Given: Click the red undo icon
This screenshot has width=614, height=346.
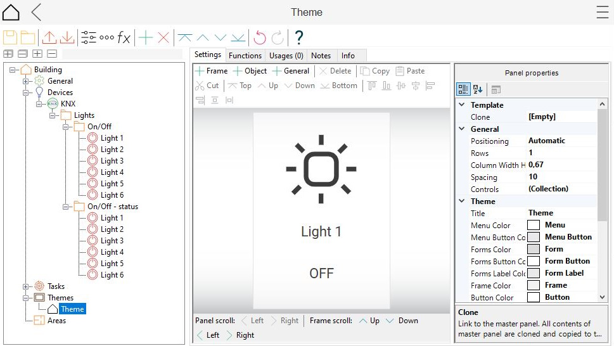Looking at the screenshot, I should click(x=260, y=37).
